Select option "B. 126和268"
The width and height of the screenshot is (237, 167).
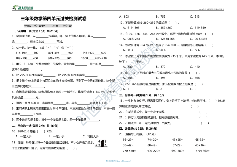[165, 39]
